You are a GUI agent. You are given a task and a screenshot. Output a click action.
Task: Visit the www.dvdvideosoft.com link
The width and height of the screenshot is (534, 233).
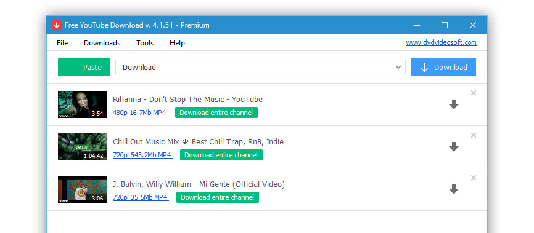click(442, 43)
